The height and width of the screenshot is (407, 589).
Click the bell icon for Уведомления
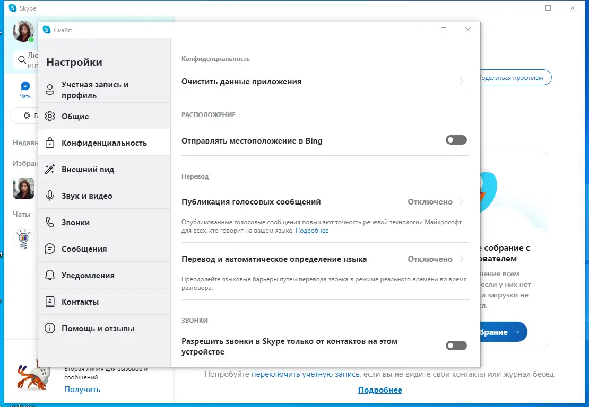tap(49, 276)
